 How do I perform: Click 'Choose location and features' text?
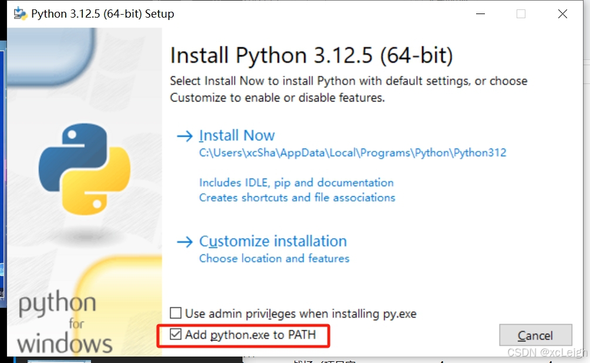274,258
